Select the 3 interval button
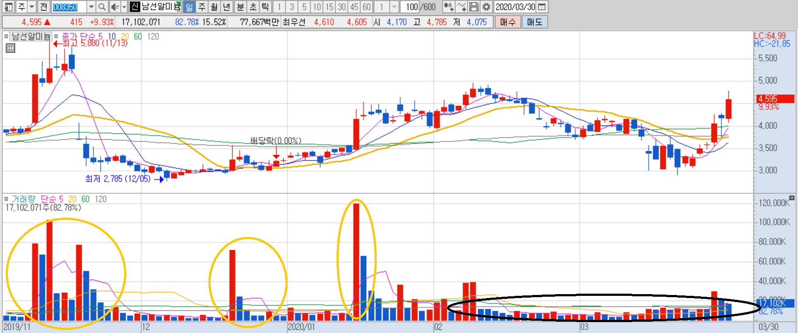The height and width of the screenshot is (333, 798). 292,7
